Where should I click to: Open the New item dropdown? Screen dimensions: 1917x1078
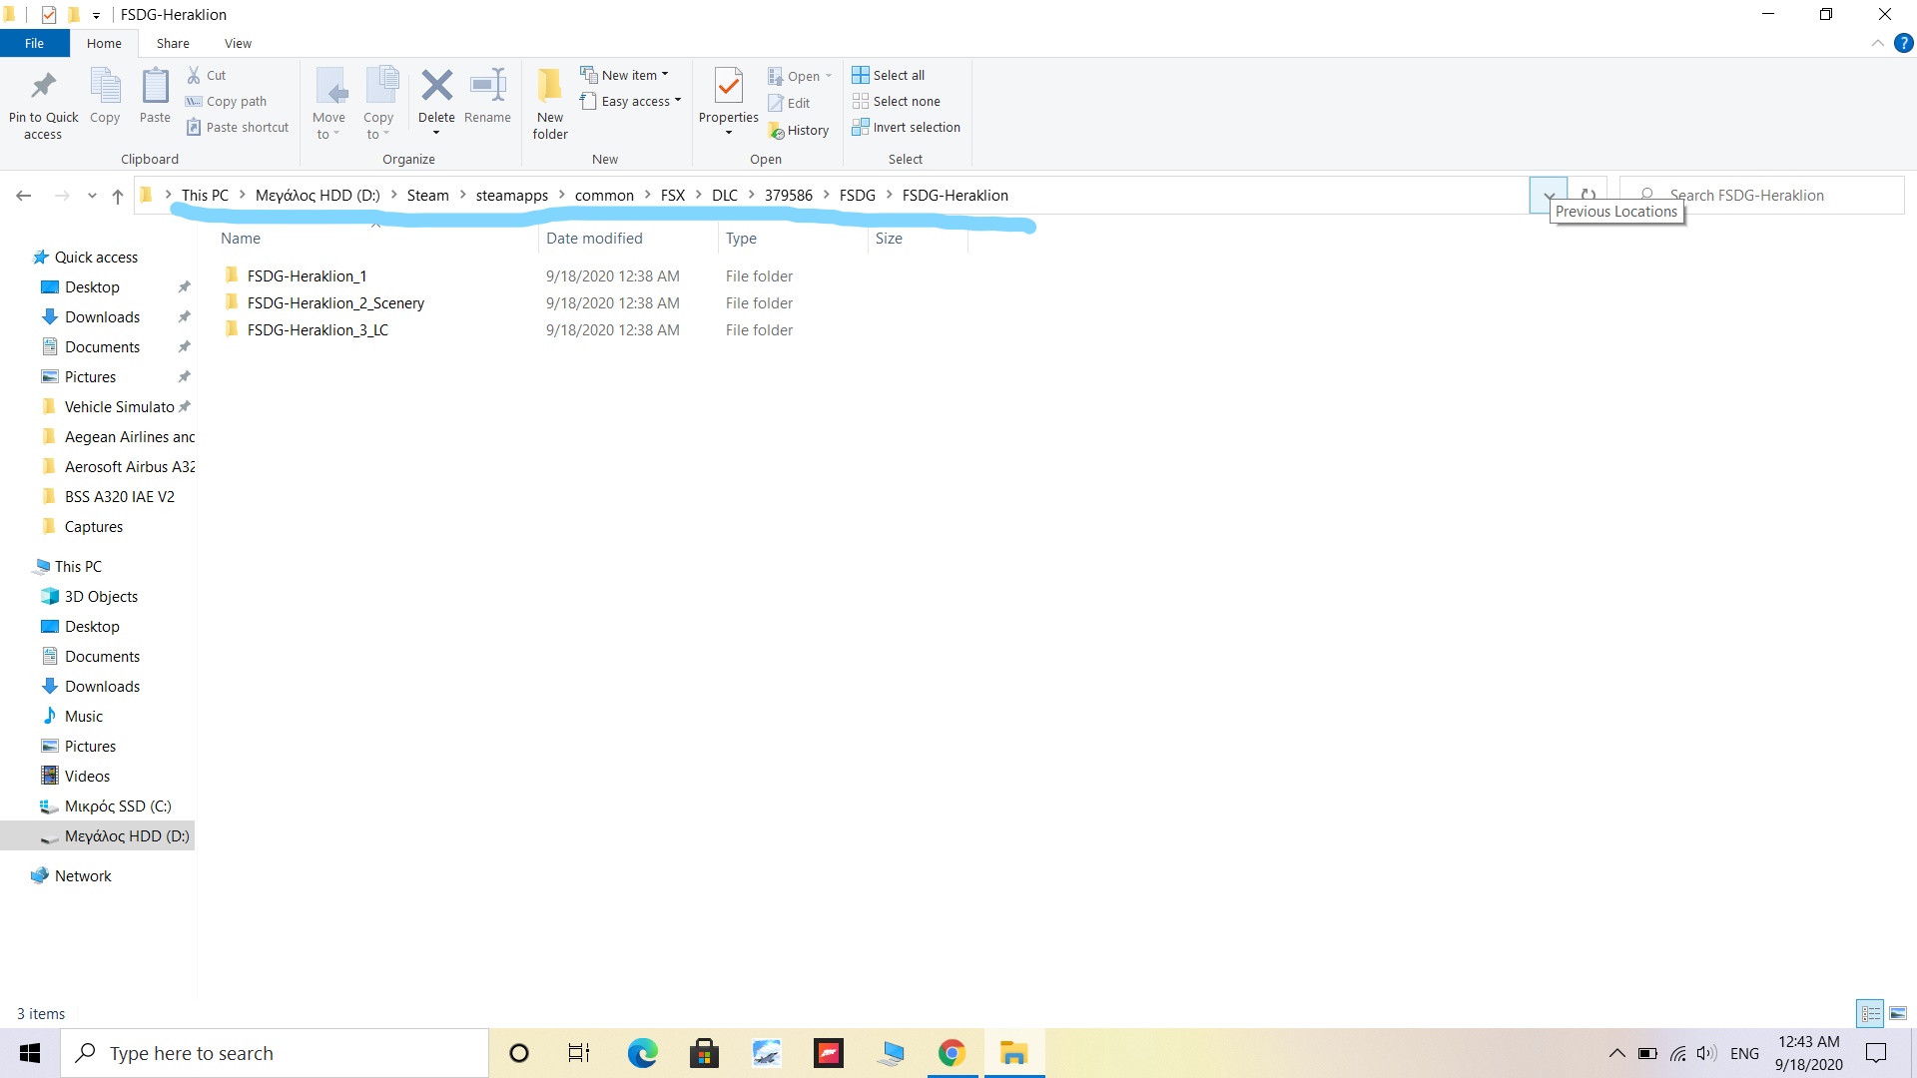click(625, 75)
